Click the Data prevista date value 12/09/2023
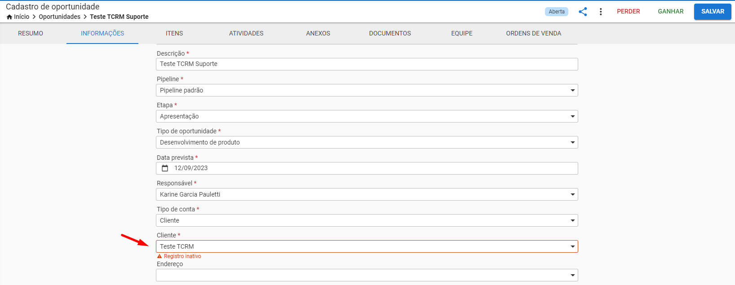 tap(191, 168)
